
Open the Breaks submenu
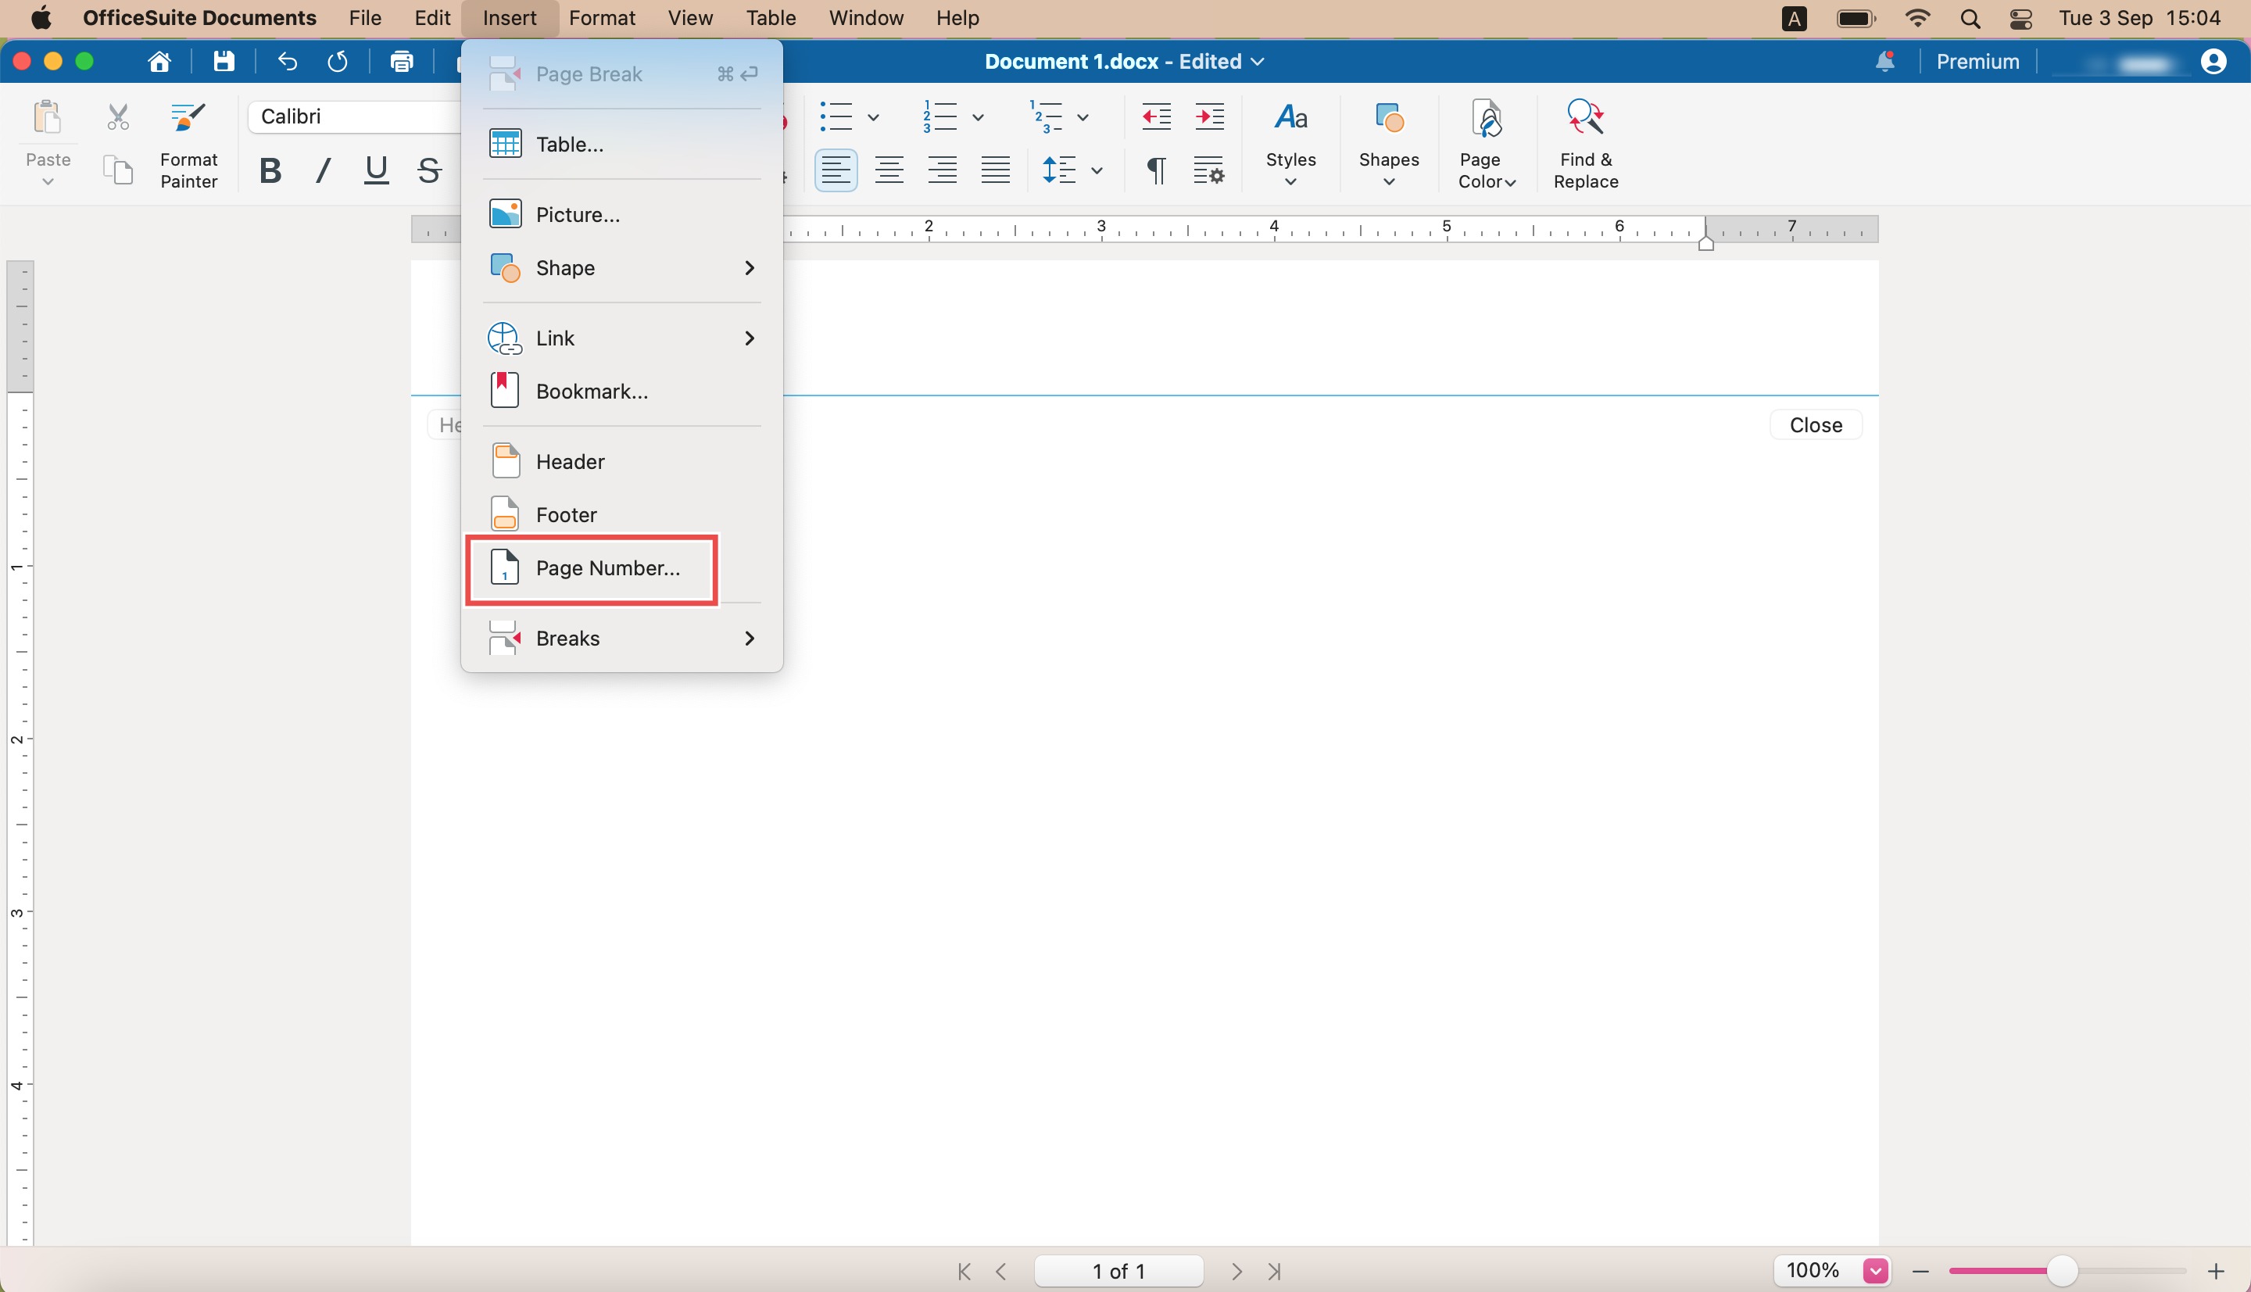pos(621,639)
